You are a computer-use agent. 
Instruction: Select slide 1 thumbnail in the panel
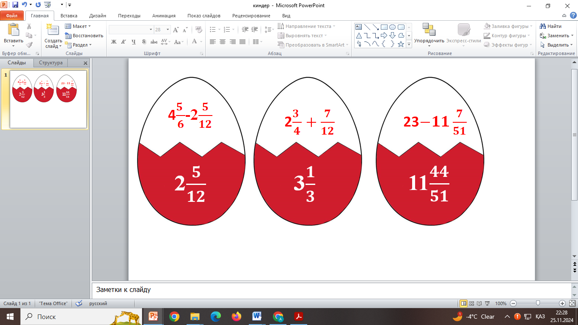pyautogui.click(x=48, y=99)
